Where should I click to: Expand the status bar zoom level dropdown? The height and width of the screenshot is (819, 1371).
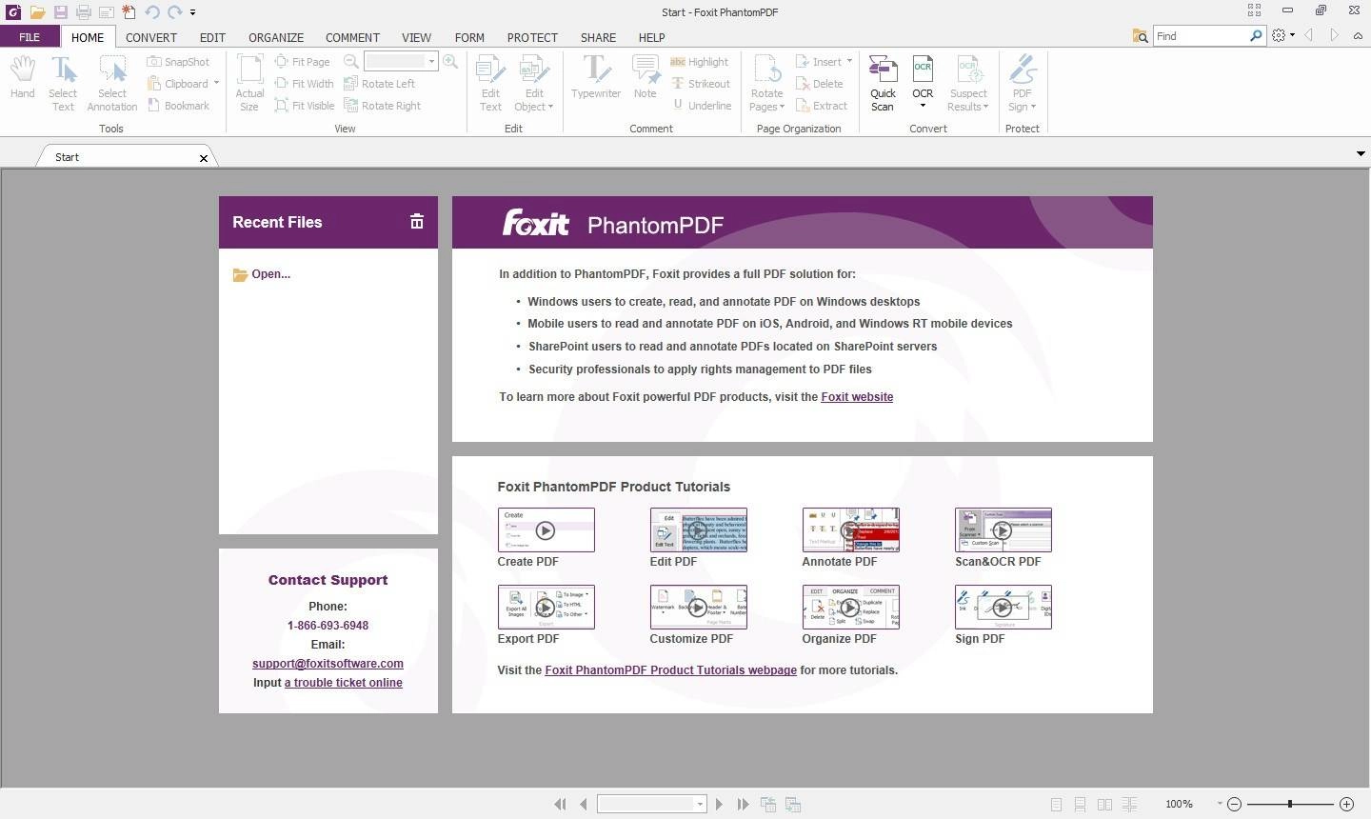pos(1218,805)
